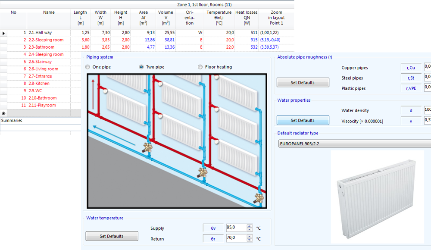
Task: Click the r,VPE plastic pipes symbol button
Action: pos(410,87)
